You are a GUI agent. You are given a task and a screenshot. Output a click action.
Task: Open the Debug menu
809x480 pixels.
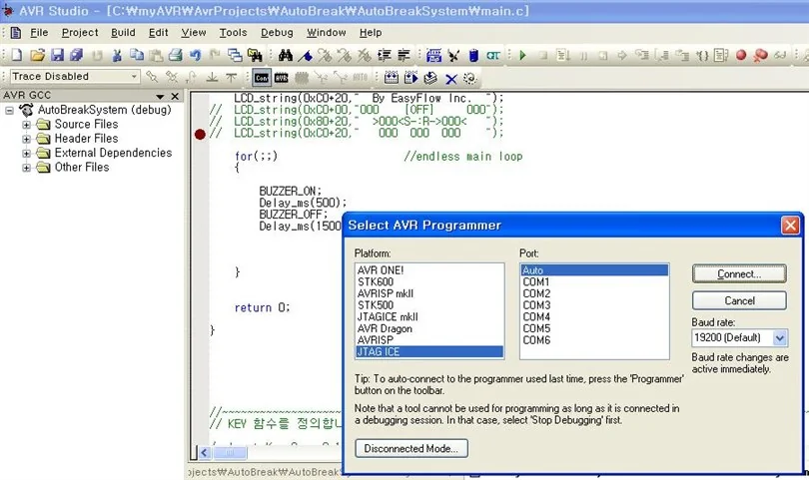coord(277,33)
